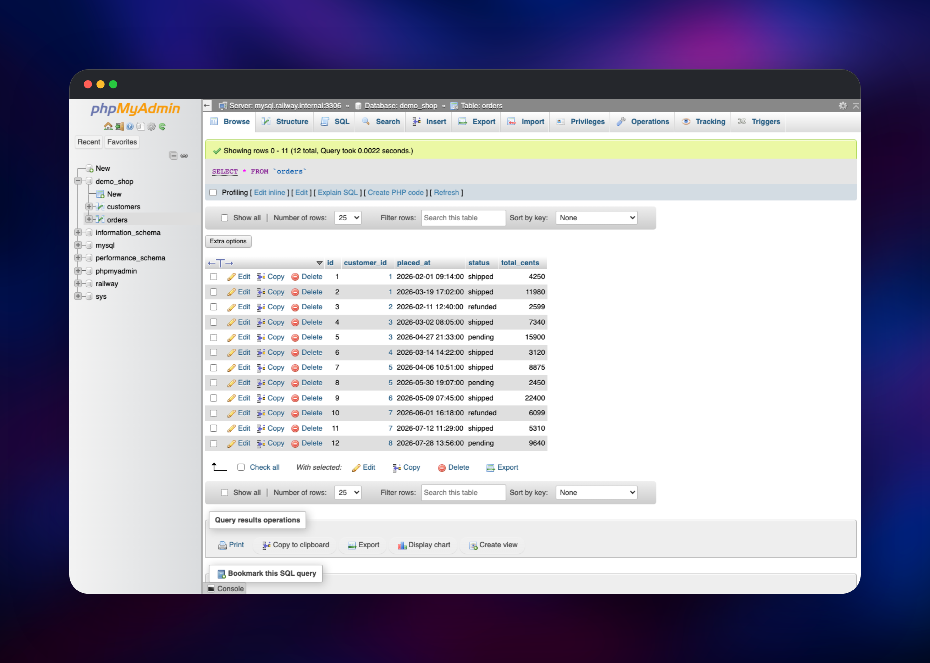Click the Explain SQL link
930x663 pixels.
(338, 193)
